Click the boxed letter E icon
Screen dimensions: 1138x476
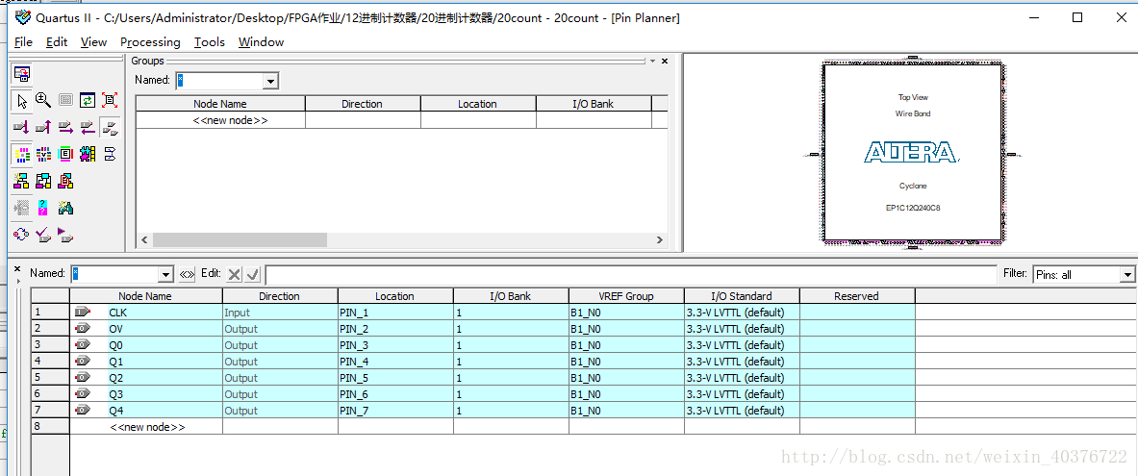click(x=66, y=154)
